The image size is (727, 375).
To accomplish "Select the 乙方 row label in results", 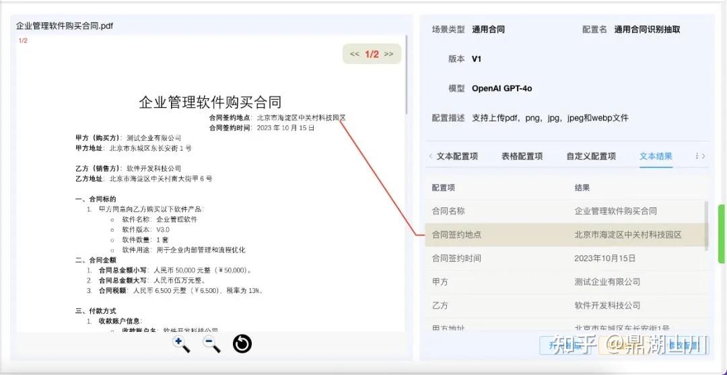I will coord(440,306).
